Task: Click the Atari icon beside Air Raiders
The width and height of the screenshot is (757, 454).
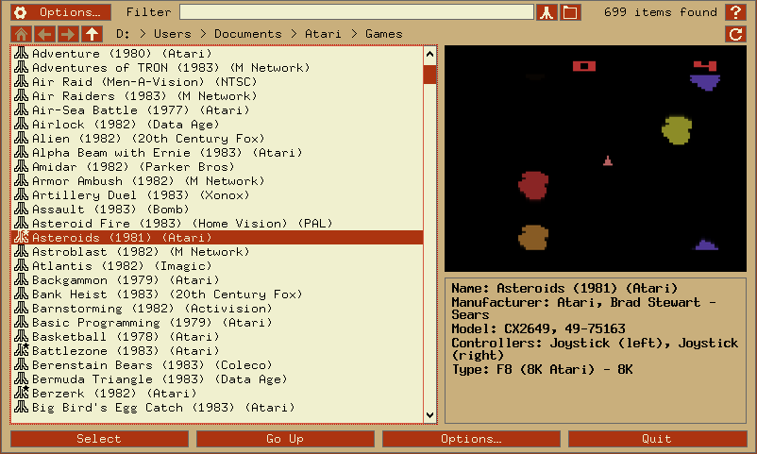Action: click(22, 95)
